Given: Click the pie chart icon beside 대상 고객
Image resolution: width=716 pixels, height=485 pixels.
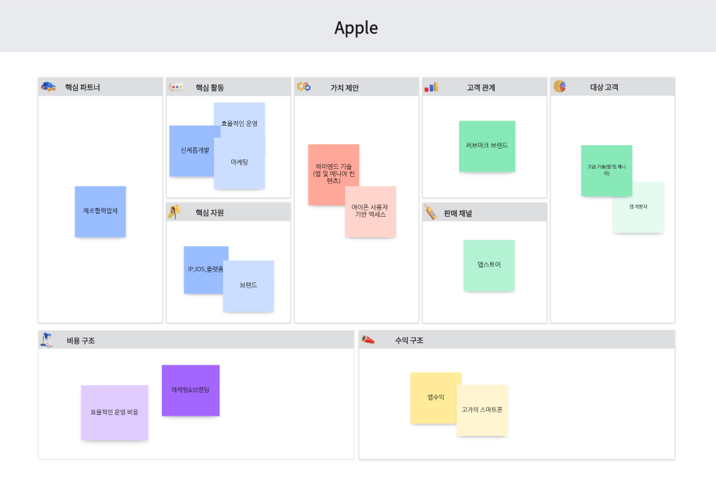Looking at the screenshot, I should coord(560,86).
